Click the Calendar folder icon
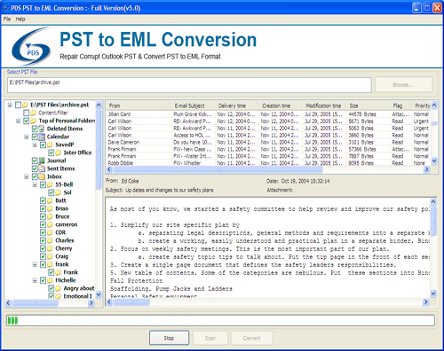 [x=42, y=136]
